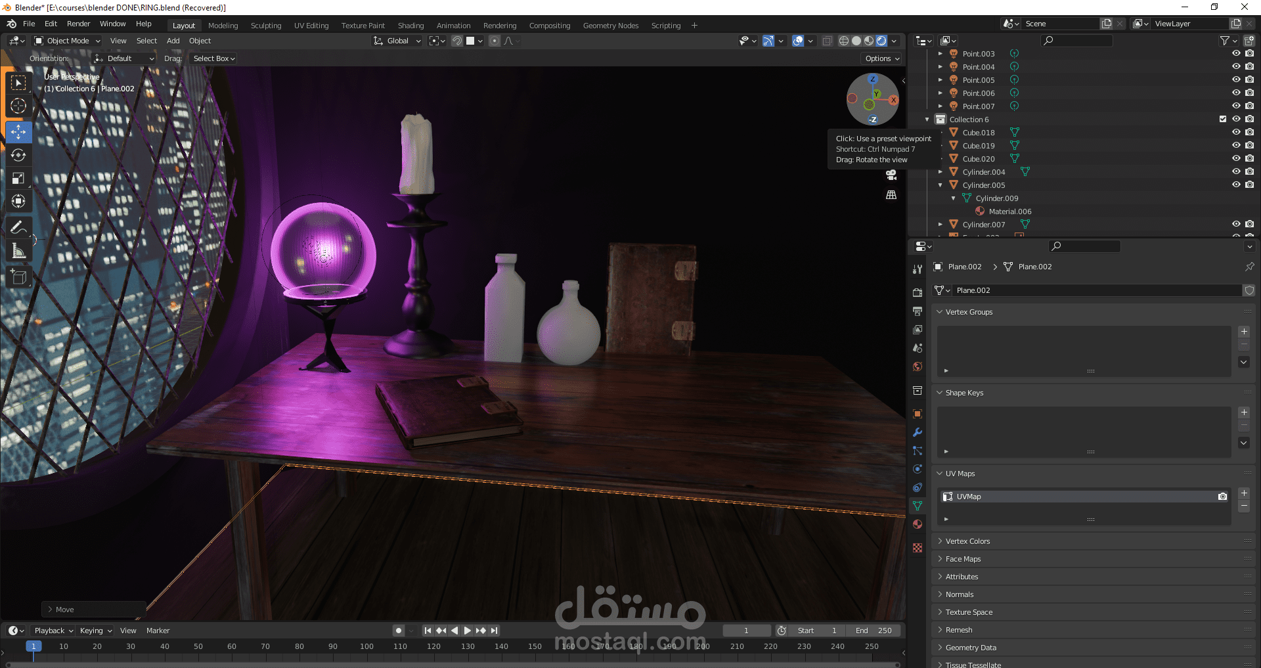Hide Point.005 with its eye icon

pyautogui.click(x=1236, y=79)
